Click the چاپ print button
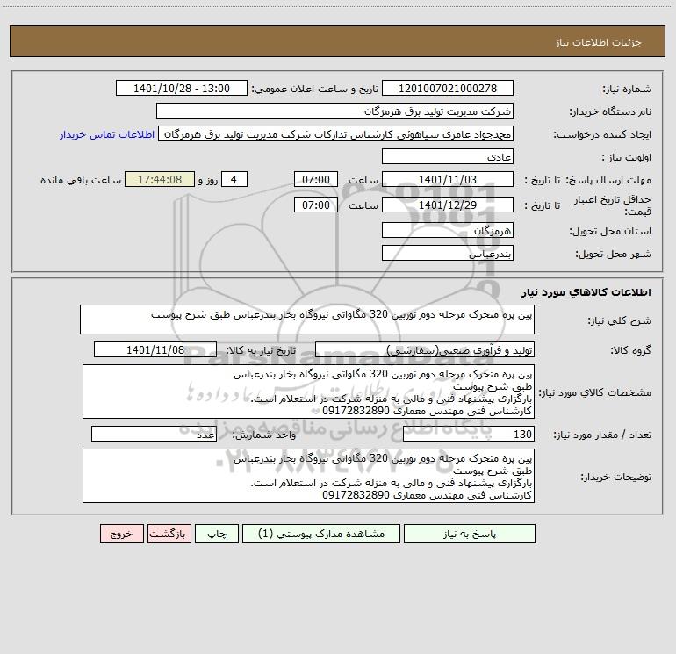The height and width of the screenshot is (654, 676). (x=217, y=533)
